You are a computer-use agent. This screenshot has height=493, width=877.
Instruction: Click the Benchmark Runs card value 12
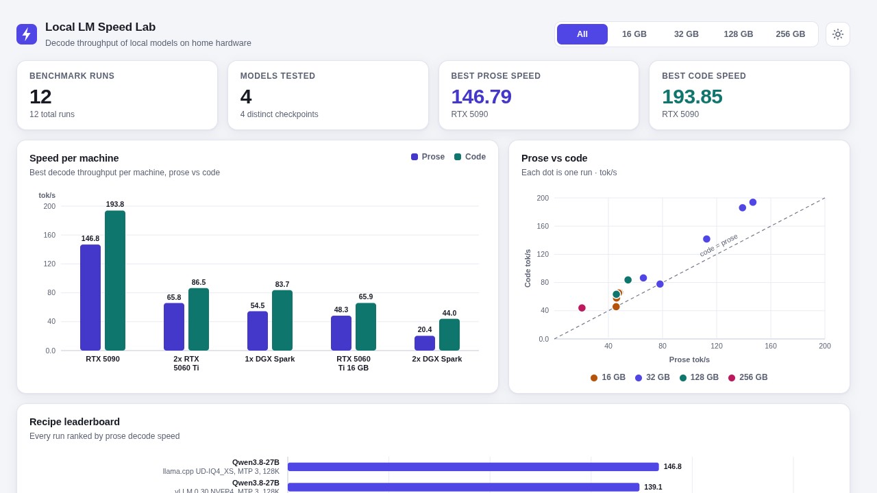point(40,97)
